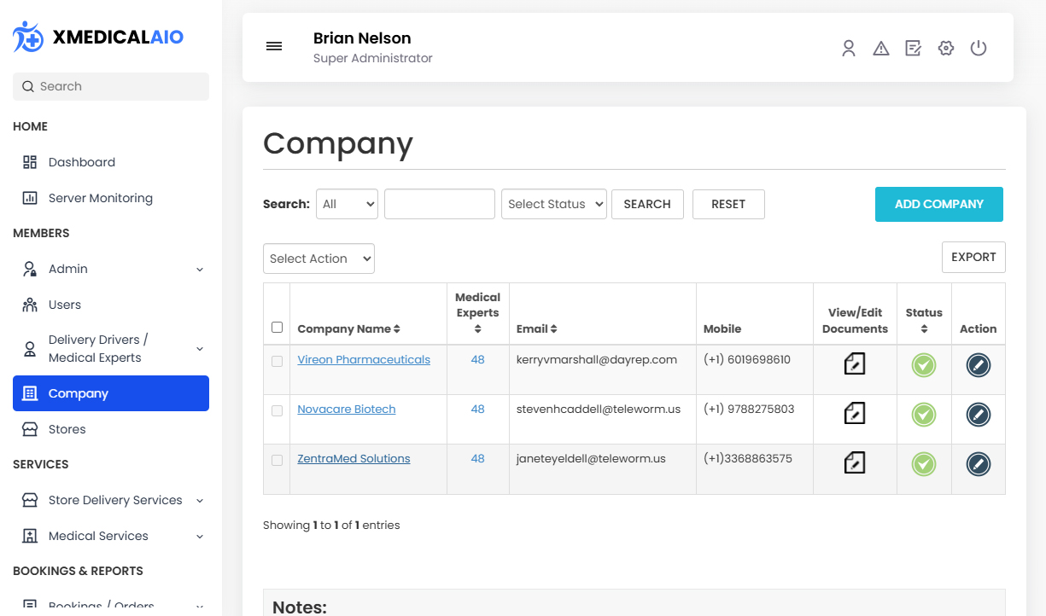The width and height of the screenshot is (1046, 616).
Task: Click edit pencil icon for Novacare Biotech
Action: (x=978, y=415)
